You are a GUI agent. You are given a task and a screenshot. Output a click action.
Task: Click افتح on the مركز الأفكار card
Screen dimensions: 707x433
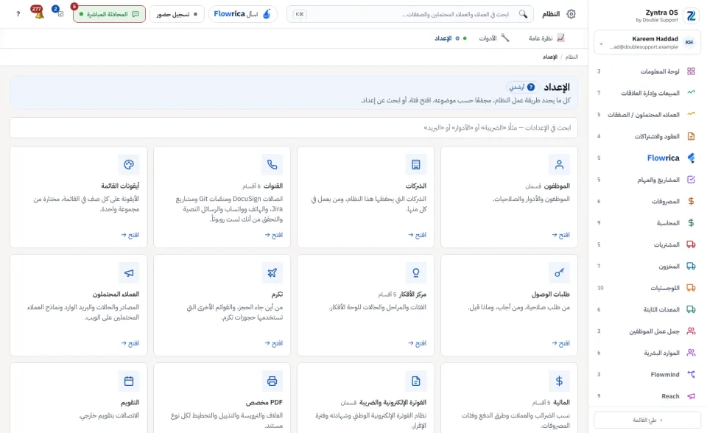417,343
